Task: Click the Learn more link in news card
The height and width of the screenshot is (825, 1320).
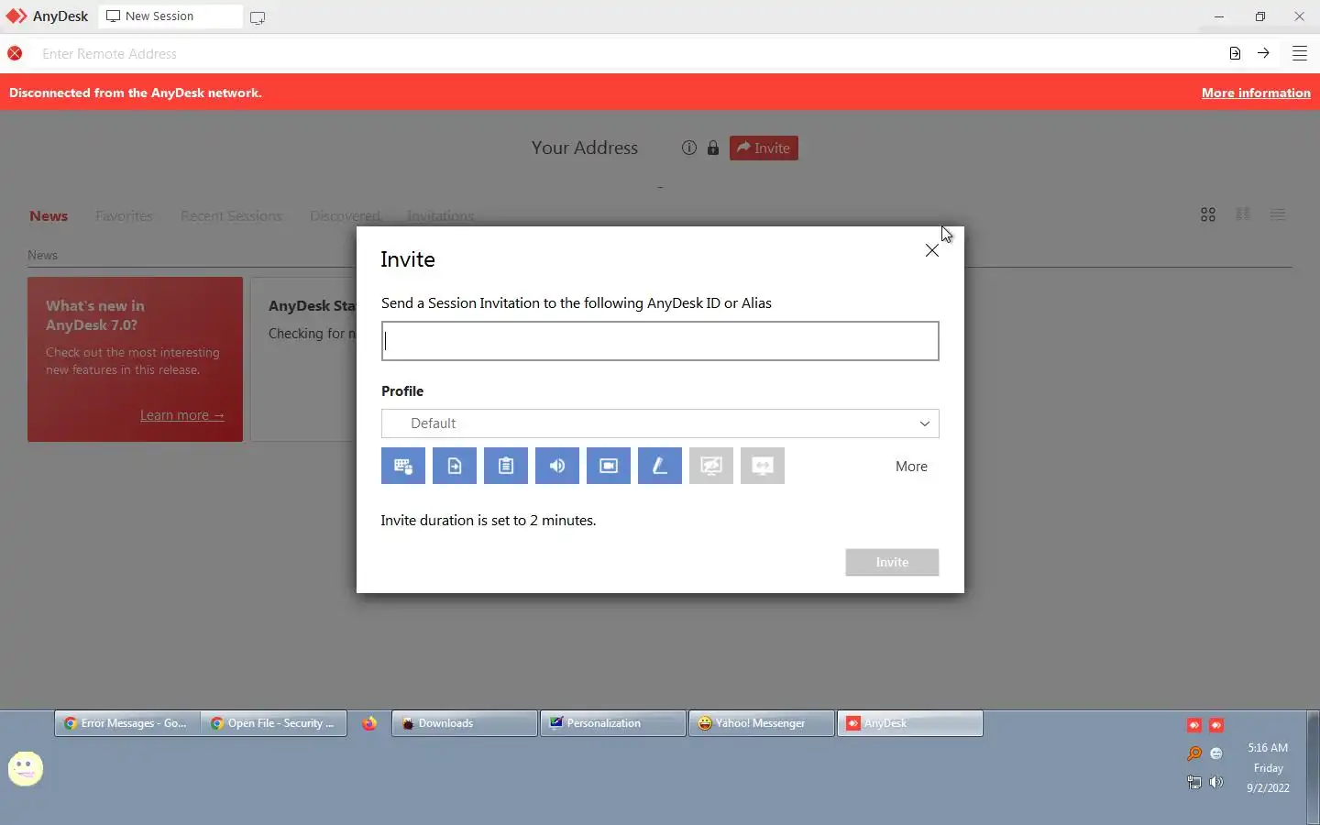Action: [182, 415]
